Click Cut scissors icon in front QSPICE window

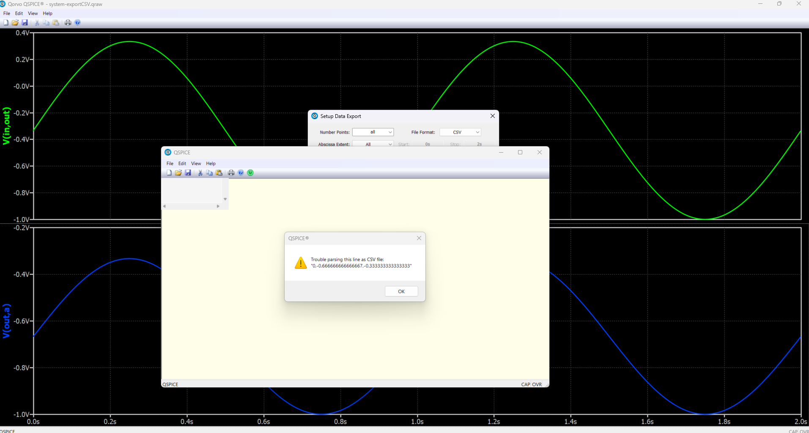pyautogui.click(x=200, y=173)
